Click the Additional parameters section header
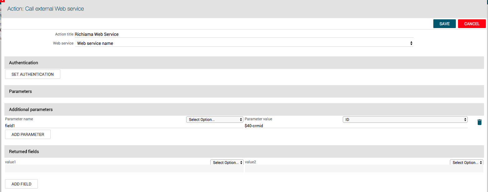This screenshot has width=488, height=192. point(244,109)
